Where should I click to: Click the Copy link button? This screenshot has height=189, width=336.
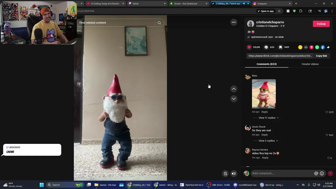point(321,56)
